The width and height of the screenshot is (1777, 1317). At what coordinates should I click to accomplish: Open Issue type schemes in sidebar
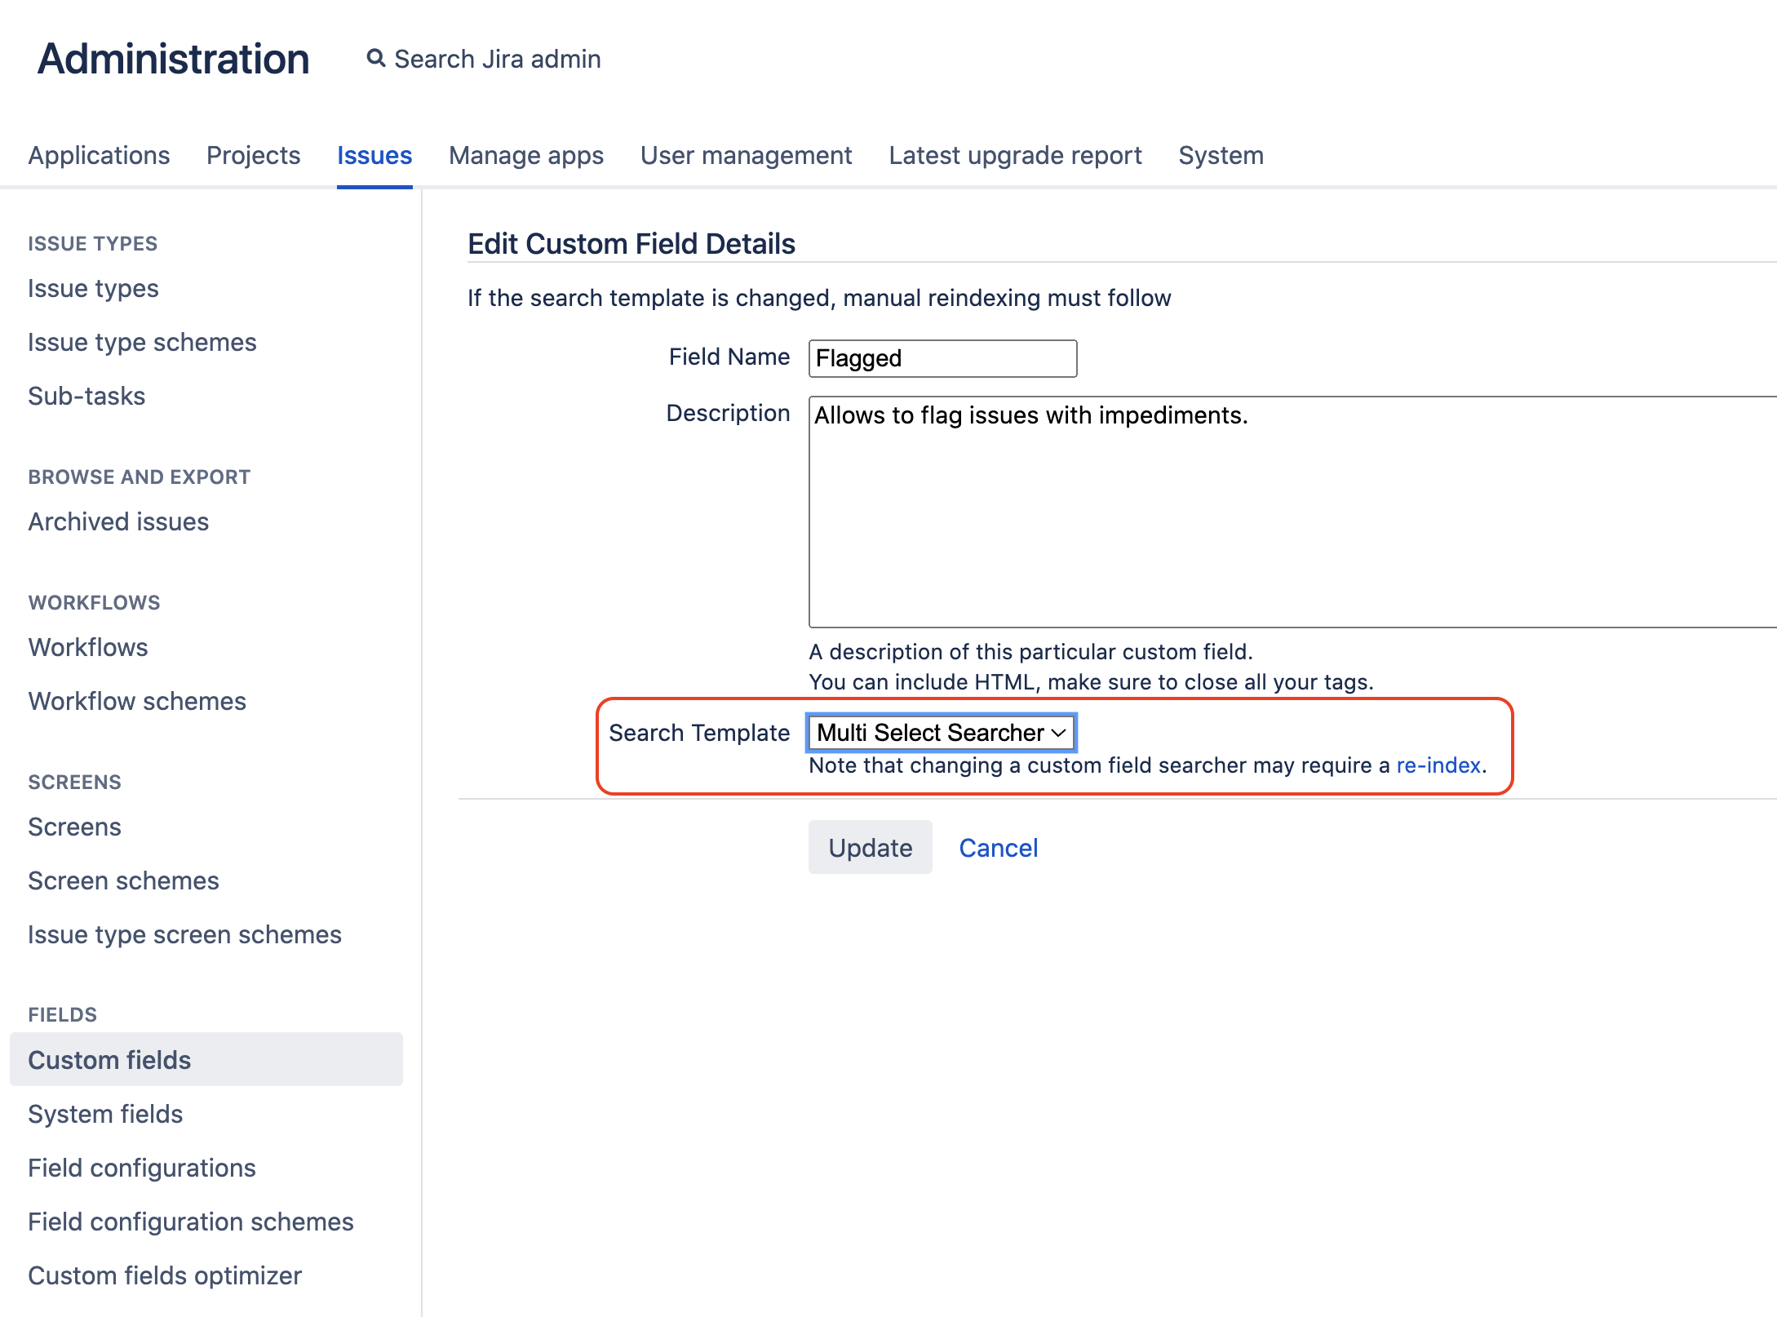pyautogui.click(x=142, y=342)
